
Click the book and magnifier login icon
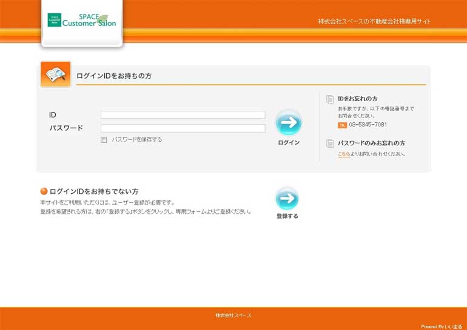point(56,74)
